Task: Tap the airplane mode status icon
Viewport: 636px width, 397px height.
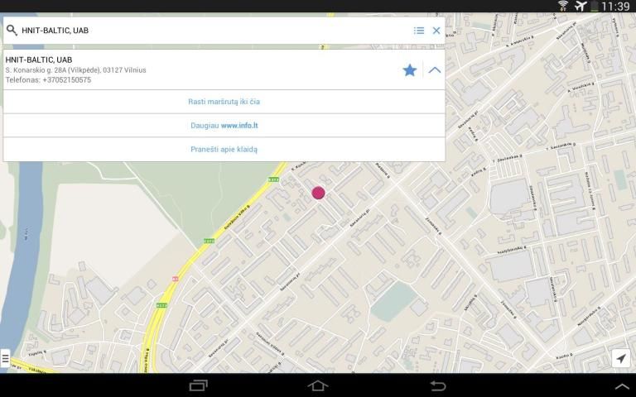Action: click(581, 6)
